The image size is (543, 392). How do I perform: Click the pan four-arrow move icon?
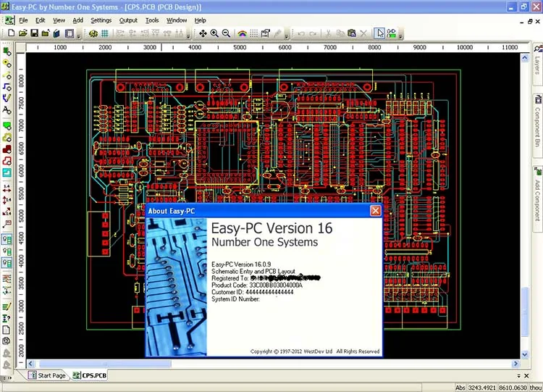click(203, 33)
